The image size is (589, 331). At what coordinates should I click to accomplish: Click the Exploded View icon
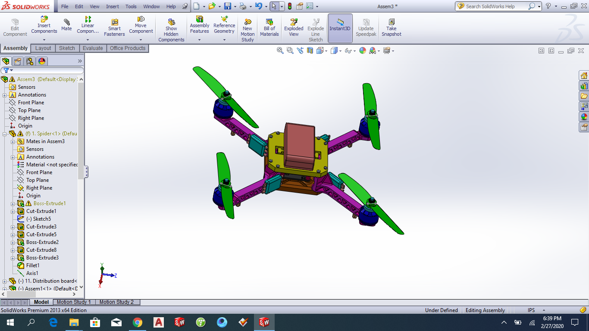click(294, 27)
